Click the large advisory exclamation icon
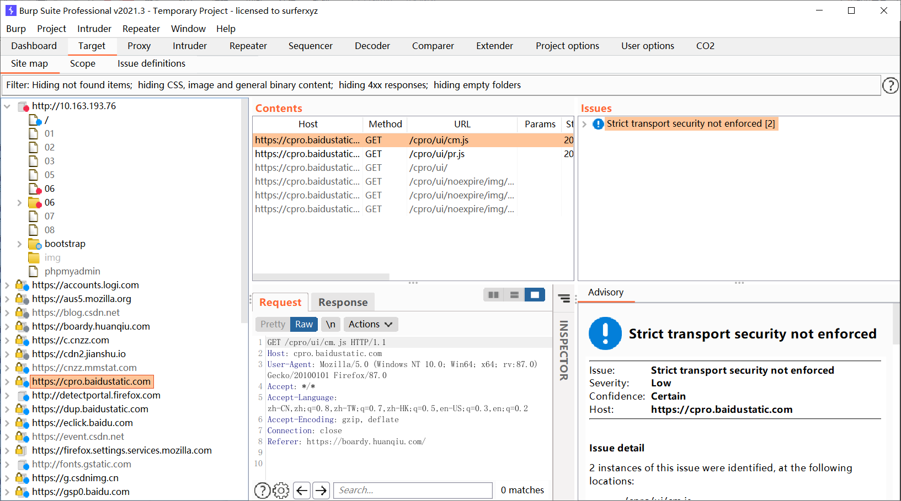This screenshot has height=501, width=901. click(605, 333)
